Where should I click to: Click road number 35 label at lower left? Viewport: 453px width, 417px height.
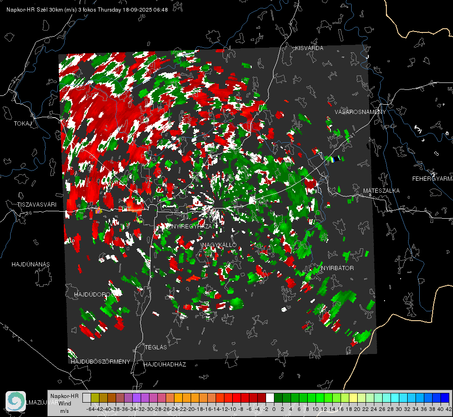6,328
